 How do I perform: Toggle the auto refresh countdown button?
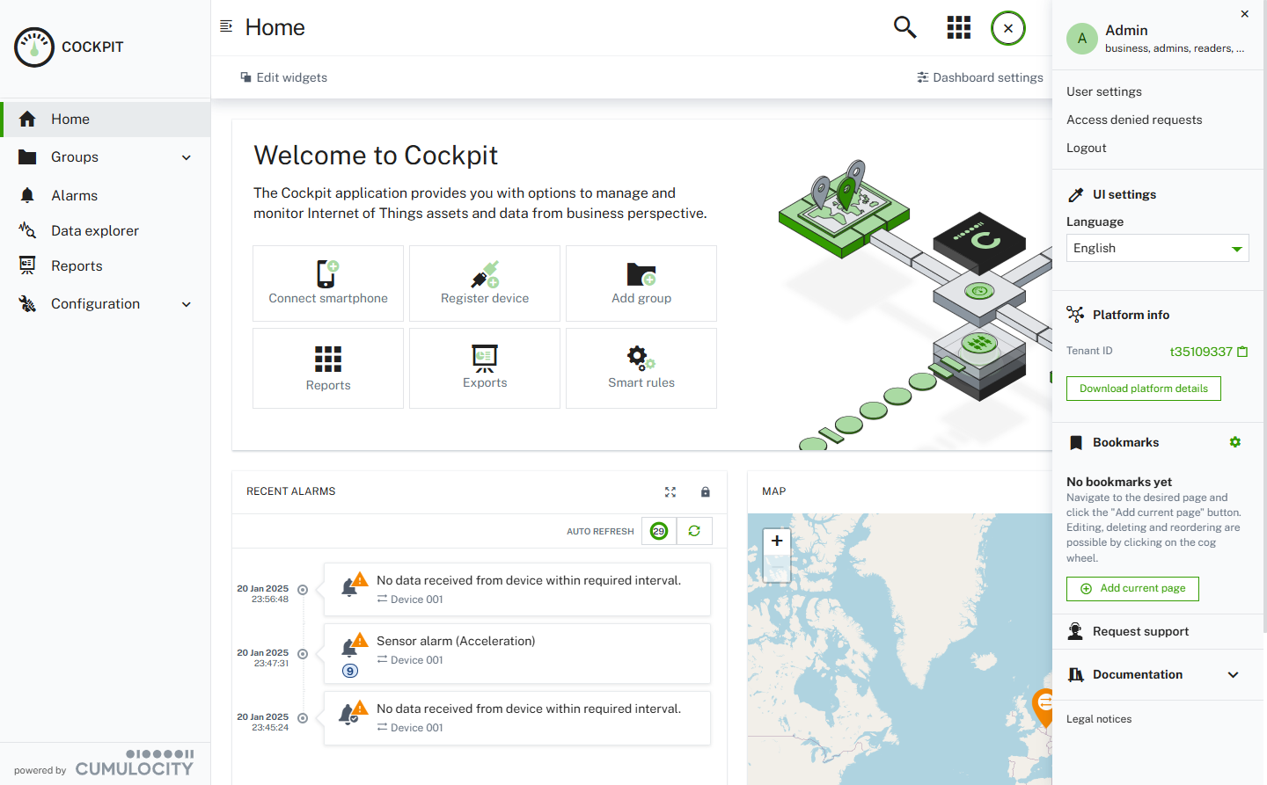[659, 531]
